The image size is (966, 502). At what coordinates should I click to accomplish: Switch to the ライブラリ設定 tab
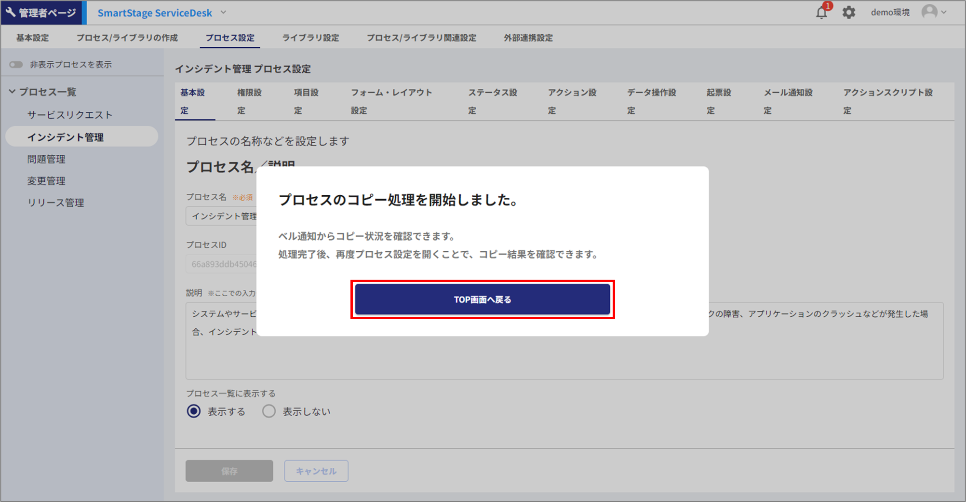click(310, 38)
